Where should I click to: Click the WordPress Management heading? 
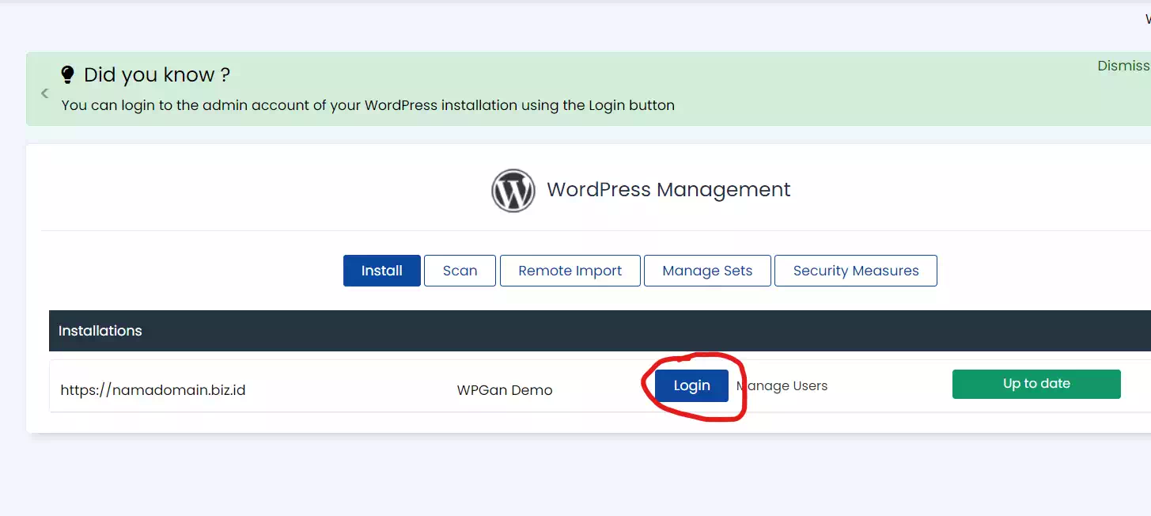coord(668,190)
